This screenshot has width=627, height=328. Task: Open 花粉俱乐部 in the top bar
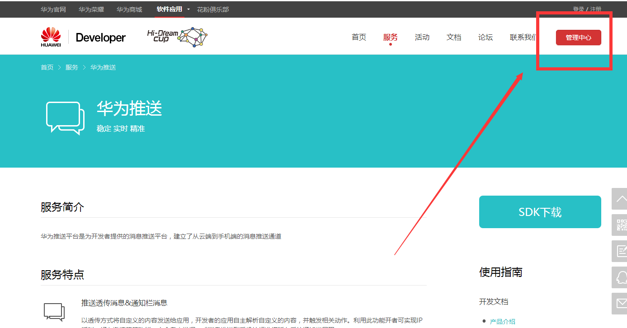point(212,9)
